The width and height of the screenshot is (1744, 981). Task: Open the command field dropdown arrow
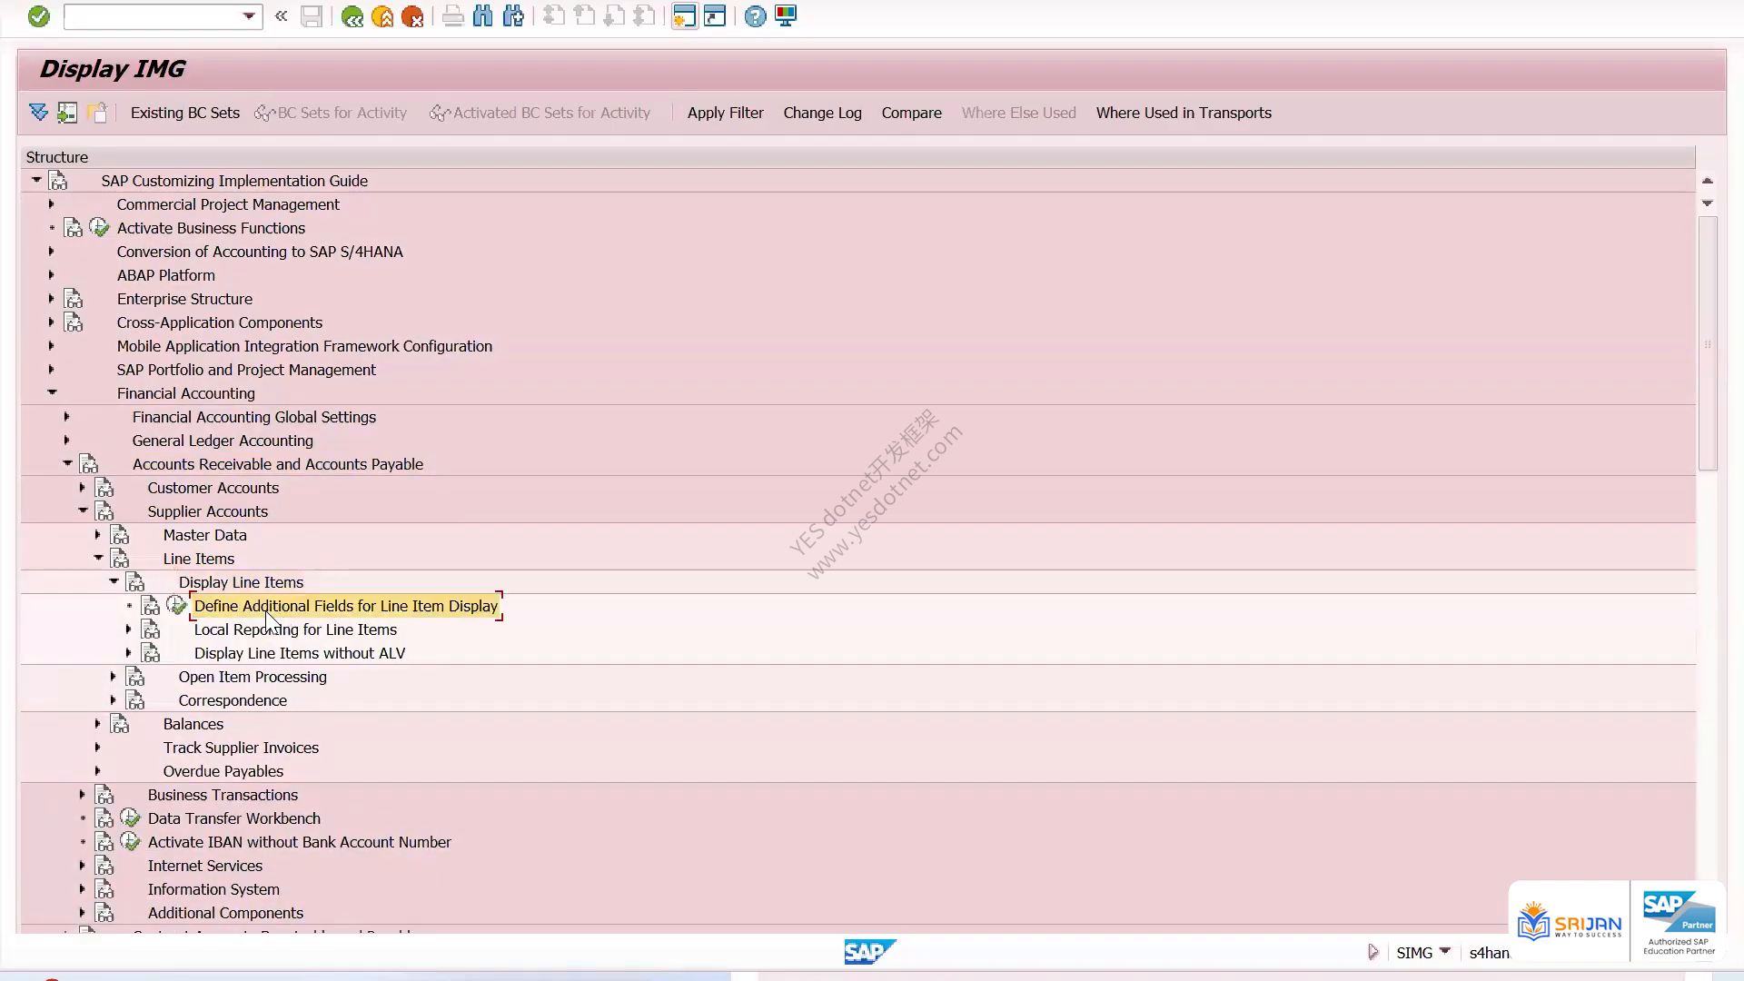pyautogui.click(x=249, y=16)
